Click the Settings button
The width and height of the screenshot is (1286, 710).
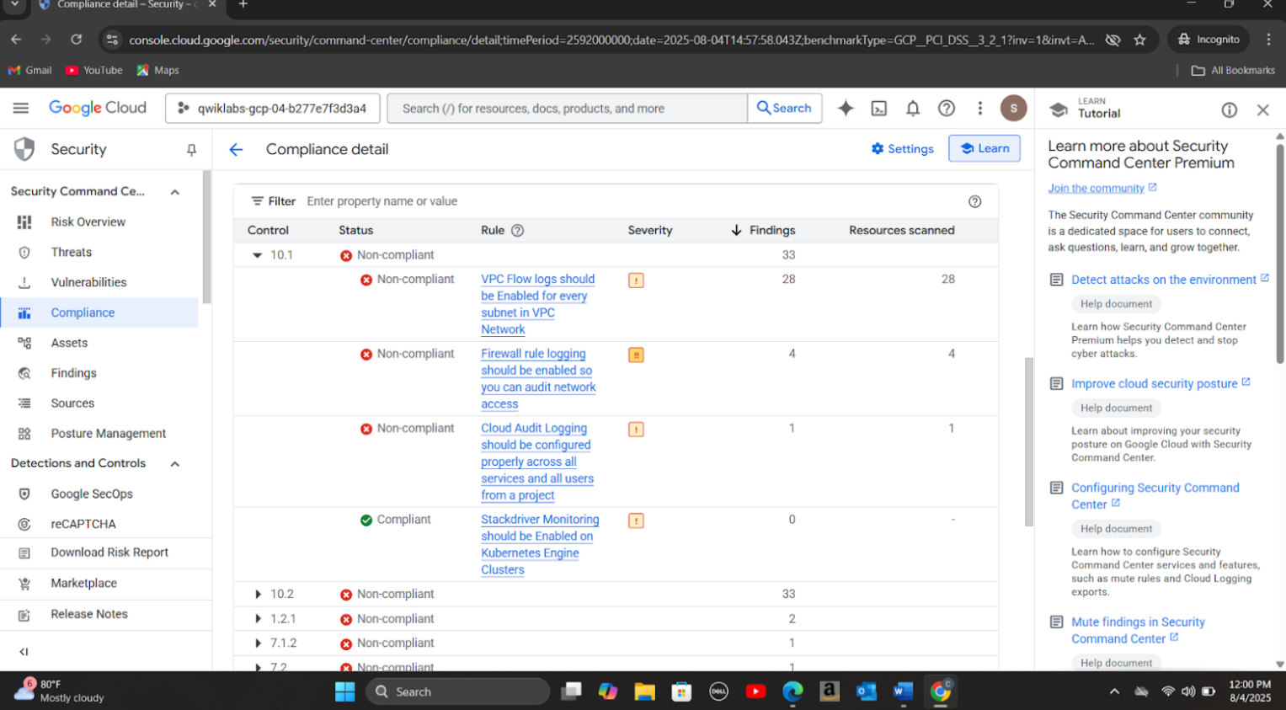coord(902,149)
